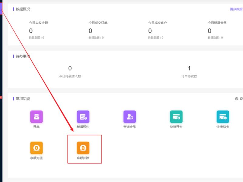The image size is (243, 182).
Task: Follow the 更多数据 link
Action: 236,9
